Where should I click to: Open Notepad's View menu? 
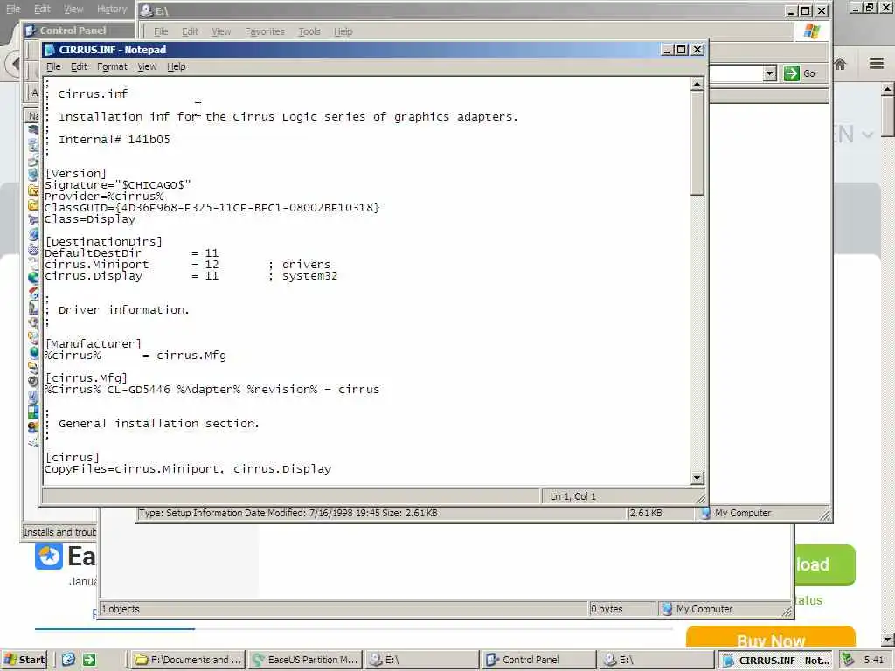(147, 66)
